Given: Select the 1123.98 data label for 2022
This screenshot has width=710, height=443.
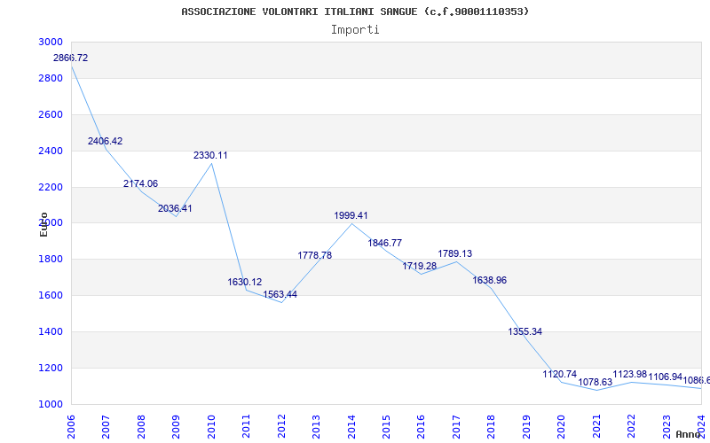Looking at the screenshot, I should [630, 374].
